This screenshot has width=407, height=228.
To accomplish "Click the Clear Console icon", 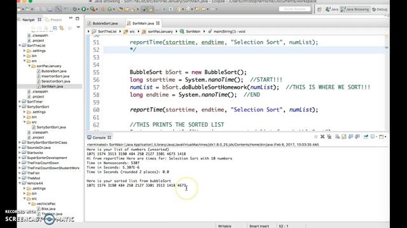I will pyautogui.click(x=338, y=137).
